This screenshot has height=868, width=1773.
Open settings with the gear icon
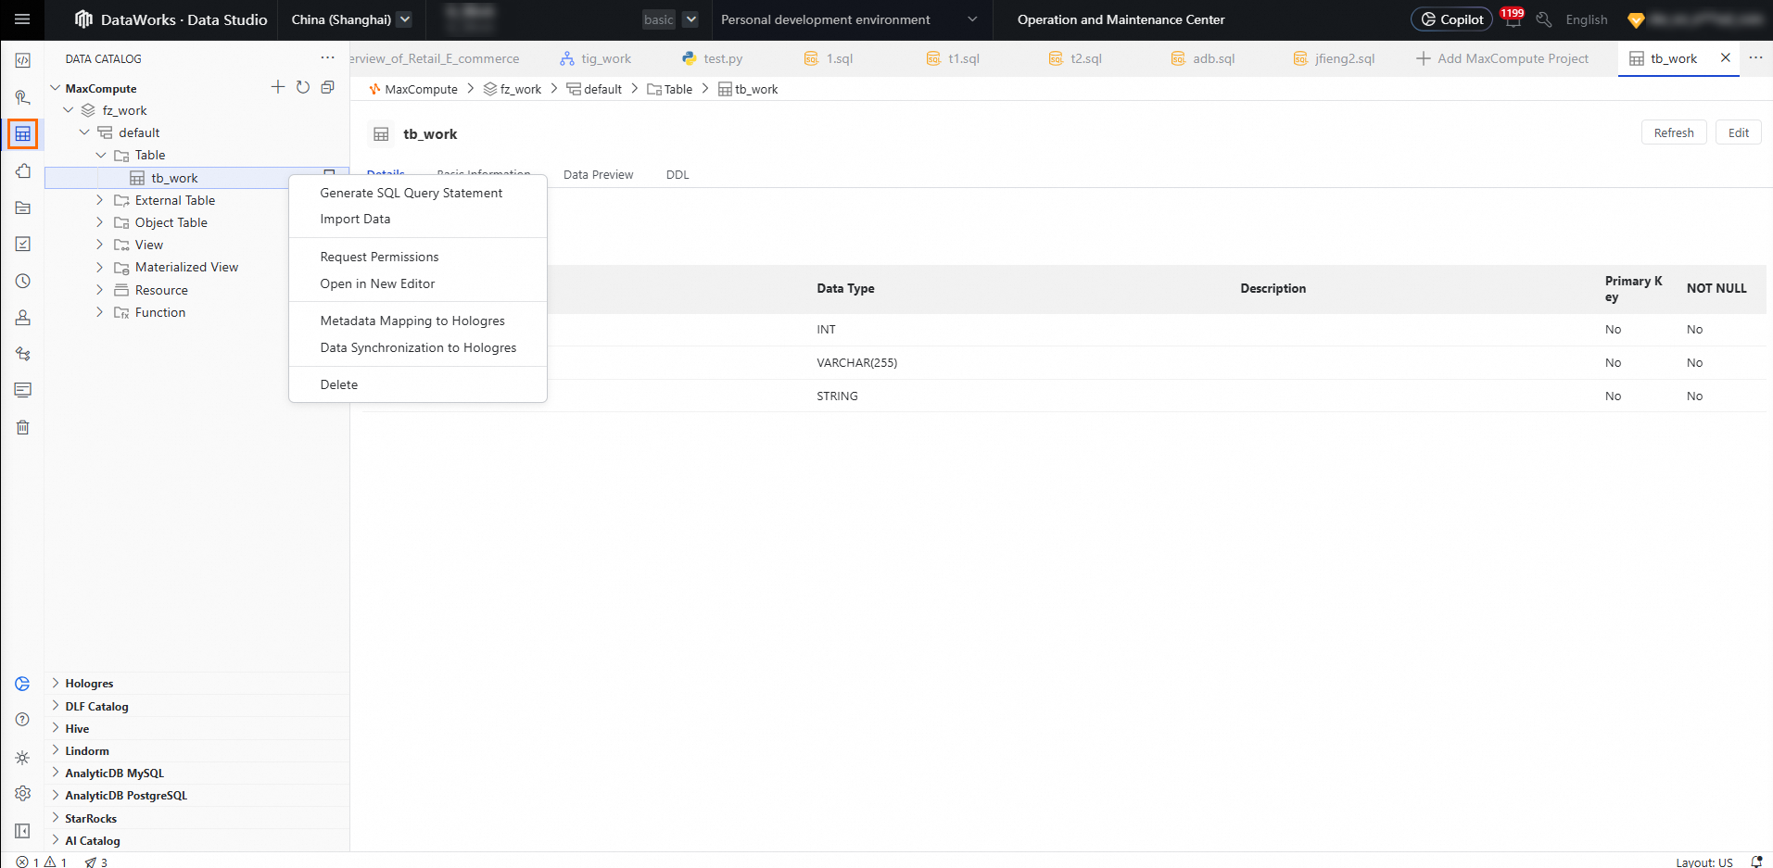pos(23,794)
